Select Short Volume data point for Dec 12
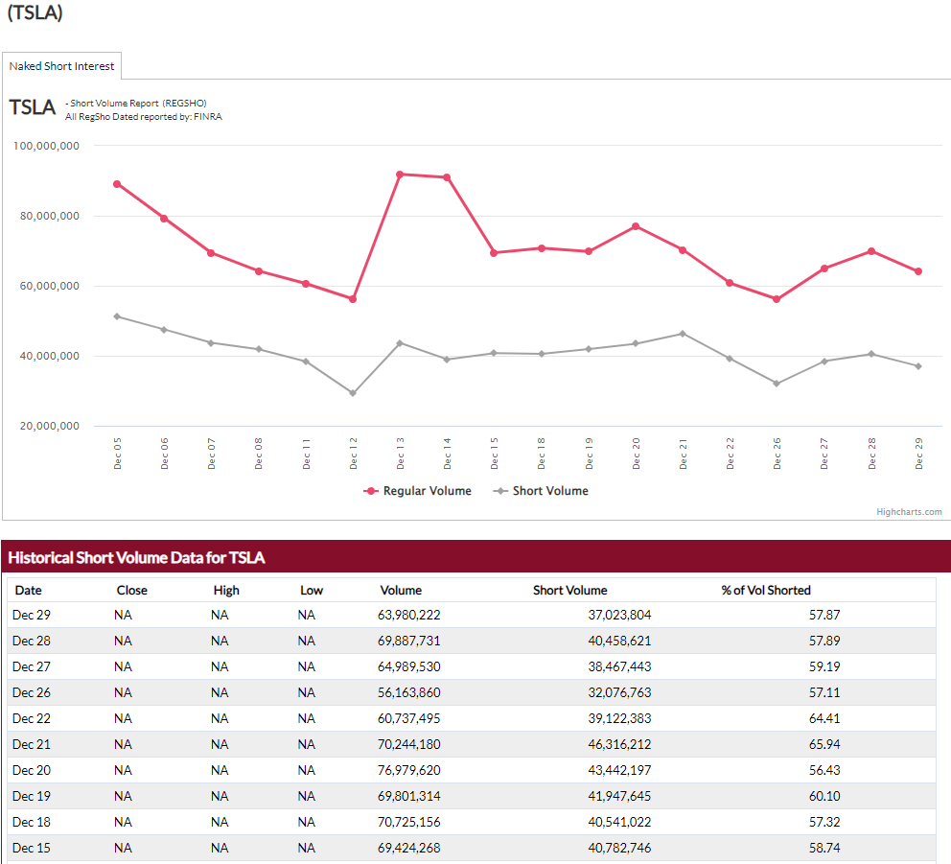The image size is (951, 864). 353,393
